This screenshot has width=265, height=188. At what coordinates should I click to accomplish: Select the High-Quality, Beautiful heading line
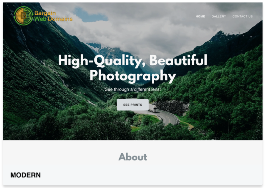pos(133,61)
